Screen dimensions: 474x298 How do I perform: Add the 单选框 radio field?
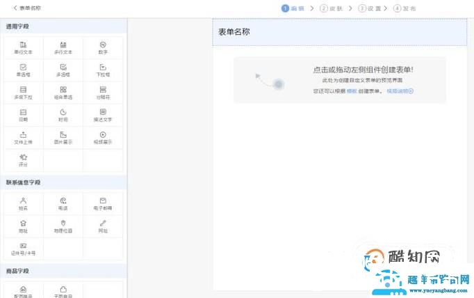click(x=23, y=70)
